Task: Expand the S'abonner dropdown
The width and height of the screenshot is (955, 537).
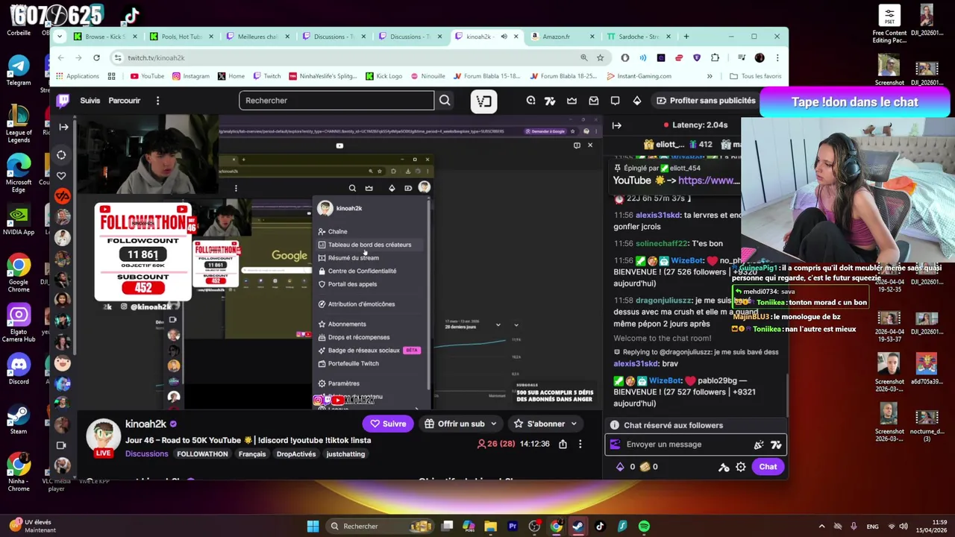Action: pyautogui.click(x=574, y=424)
